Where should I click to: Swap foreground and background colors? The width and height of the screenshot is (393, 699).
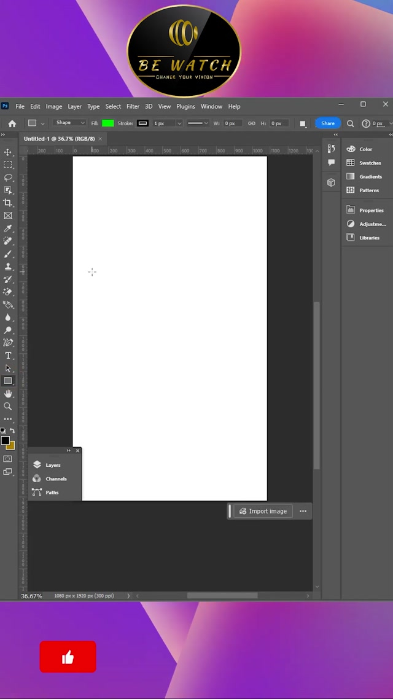12,431
